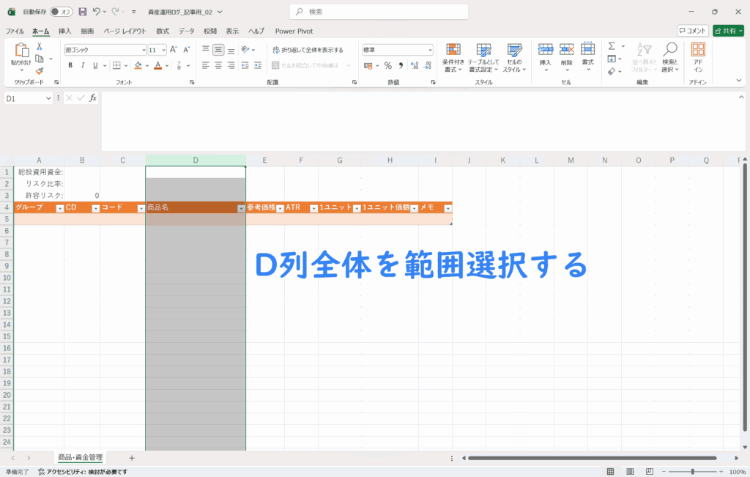
Task: Click the コメント comments button
Action: tap(692, 31)
